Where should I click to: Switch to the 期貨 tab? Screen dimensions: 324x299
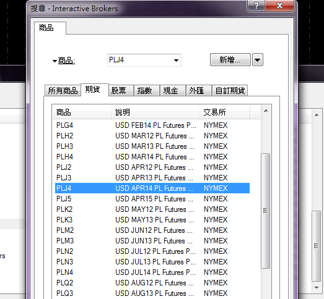(95, 90)
